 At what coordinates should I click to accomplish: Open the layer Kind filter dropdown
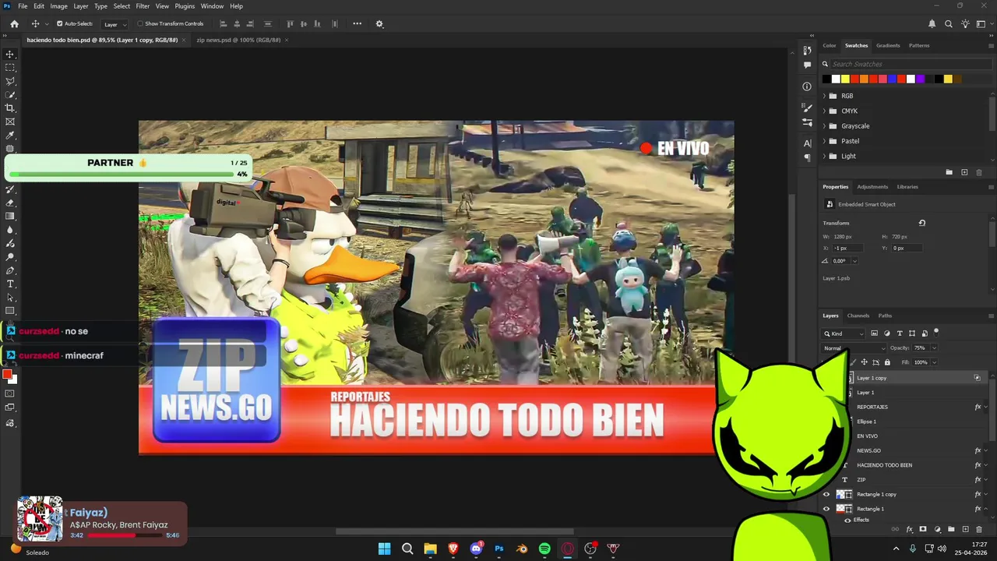[x=844, y=333]
